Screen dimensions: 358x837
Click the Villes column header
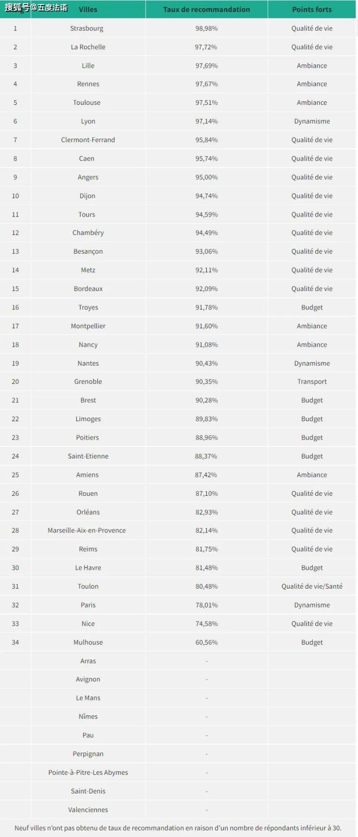88,9
